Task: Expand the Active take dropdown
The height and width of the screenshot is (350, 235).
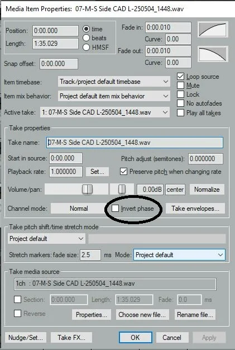Action: 105,112
